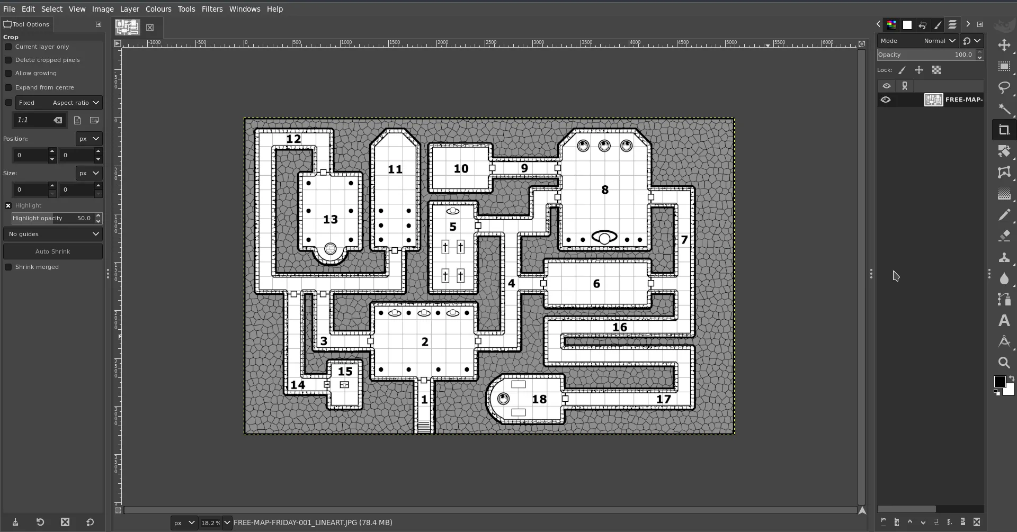1017x532 pixels.
Task: Open the No guides dropdown
Action: coord(53,234)
